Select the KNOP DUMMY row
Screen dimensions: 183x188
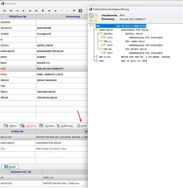[44, 57]
